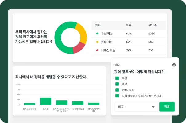Click the 992 response count
Viewport: 186px width, 123px height.
point(151,42)
